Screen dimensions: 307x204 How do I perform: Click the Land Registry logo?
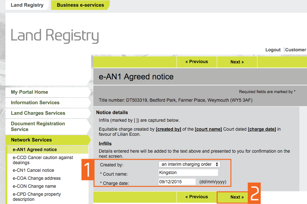[55, 36]
